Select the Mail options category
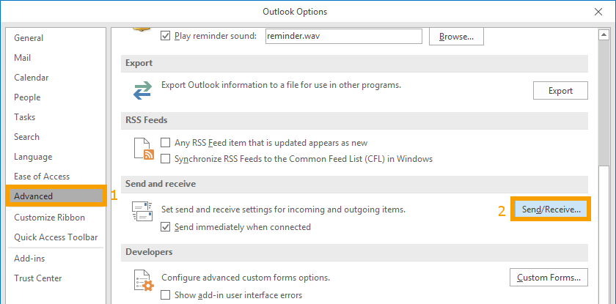Viewport: 616px width, 304px height. coord(23,58)
